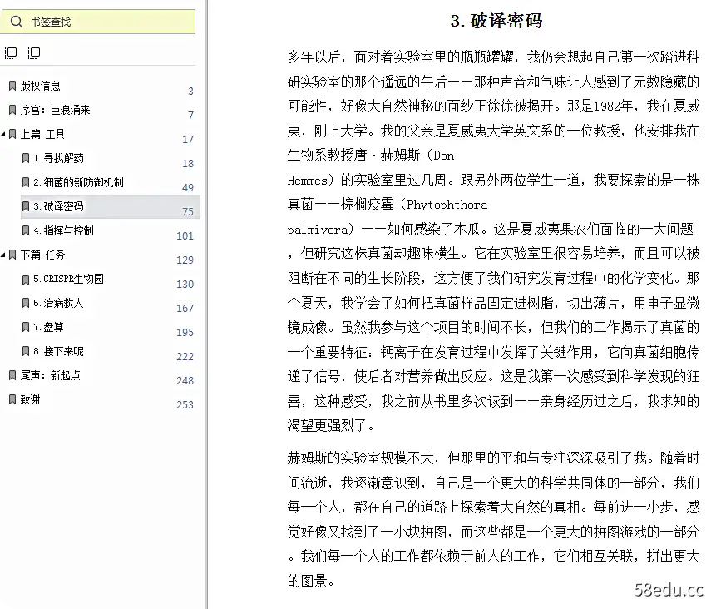Click the word palmivora in the text
Screen dimensions: 716x609
[x=318, y=230]
